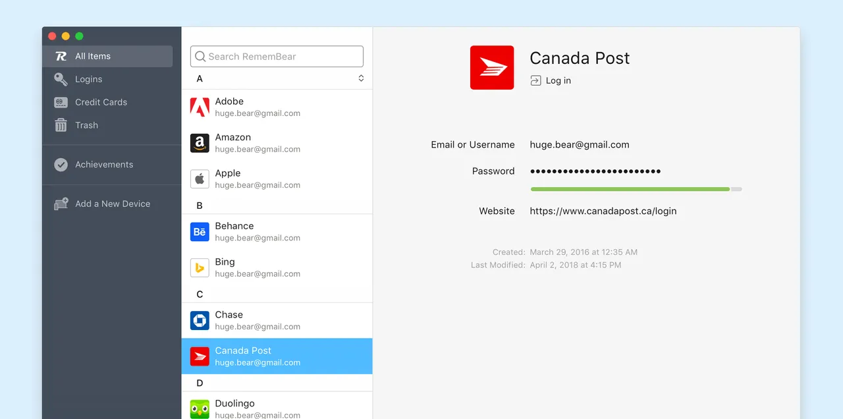Click the masked password field
This screenshot has height=419, width=843.
(x=595, y=171)
